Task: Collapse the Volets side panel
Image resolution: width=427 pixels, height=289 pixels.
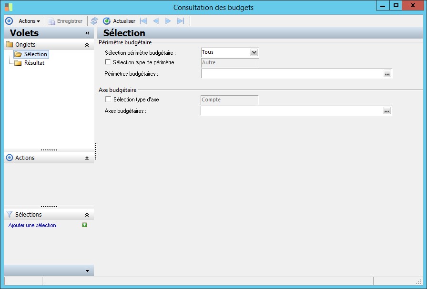Action: [87, 33]
